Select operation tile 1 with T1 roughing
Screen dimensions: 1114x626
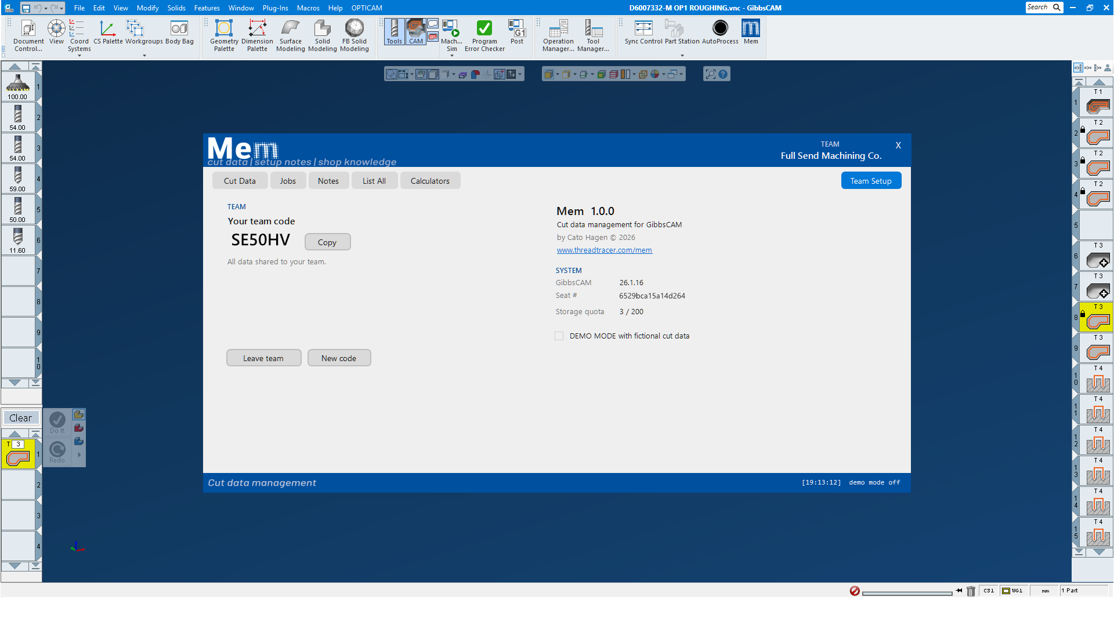pos(1097,102)
